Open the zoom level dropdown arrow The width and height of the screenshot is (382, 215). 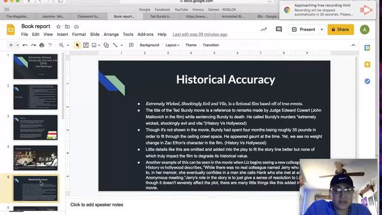(x=68, y=45)
